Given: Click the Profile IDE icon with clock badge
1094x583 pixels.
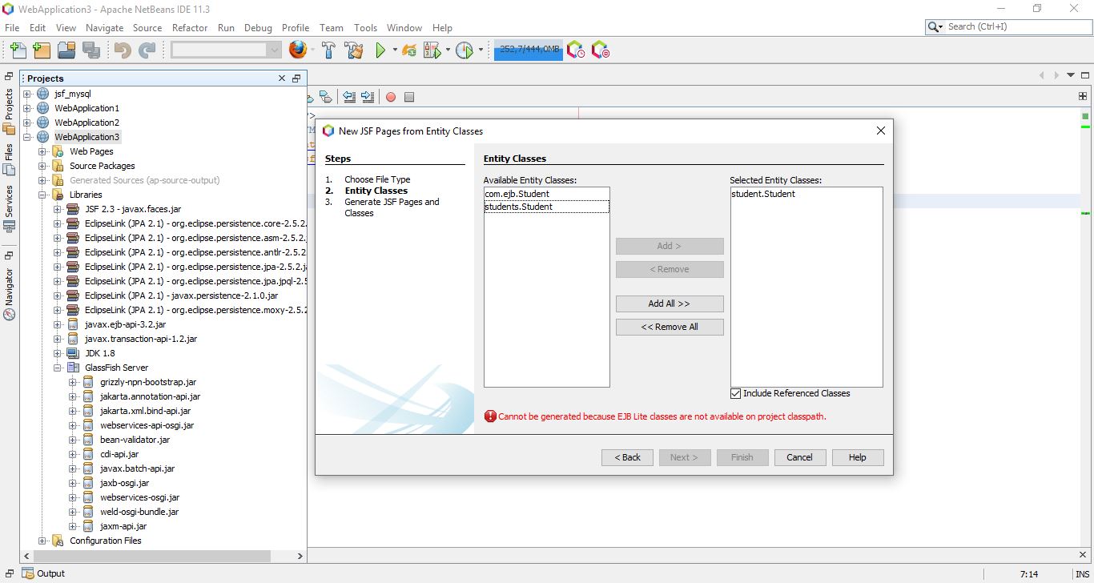Looking at the screenshot, I should [x=576, y=50].
